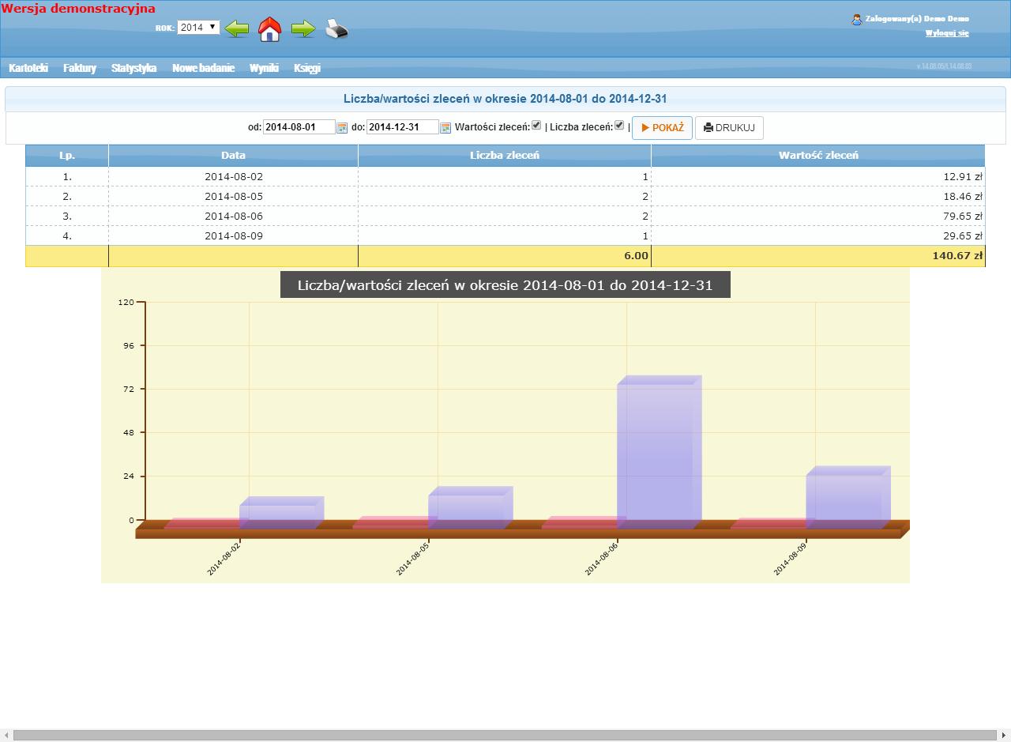Screen dimensions: 1011x742
Task: Open the Wyniki menu
Action: pyautogui.click(x=264, y=68)
